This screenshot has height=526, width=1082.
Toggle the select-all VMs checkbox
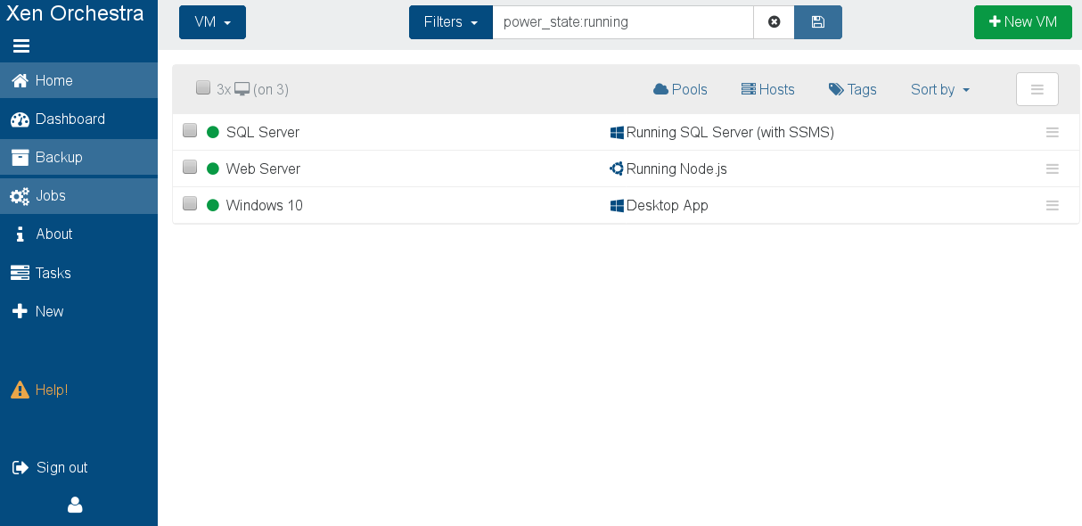coord(203,87)
